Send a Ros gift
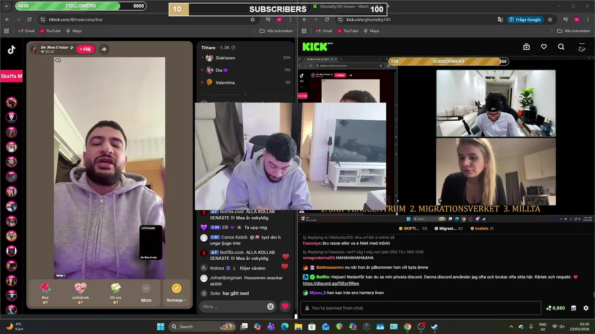Viewport: 595px width, 334px height. (x=45, y=293)
